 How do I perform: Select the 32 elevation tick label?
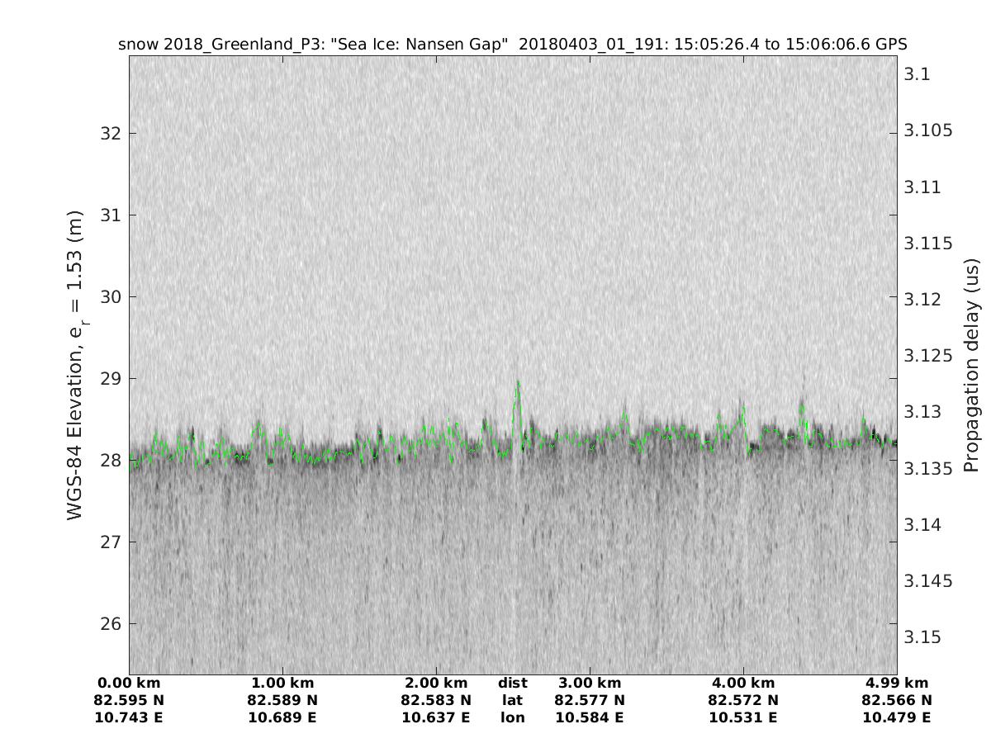tap(111, 133)
